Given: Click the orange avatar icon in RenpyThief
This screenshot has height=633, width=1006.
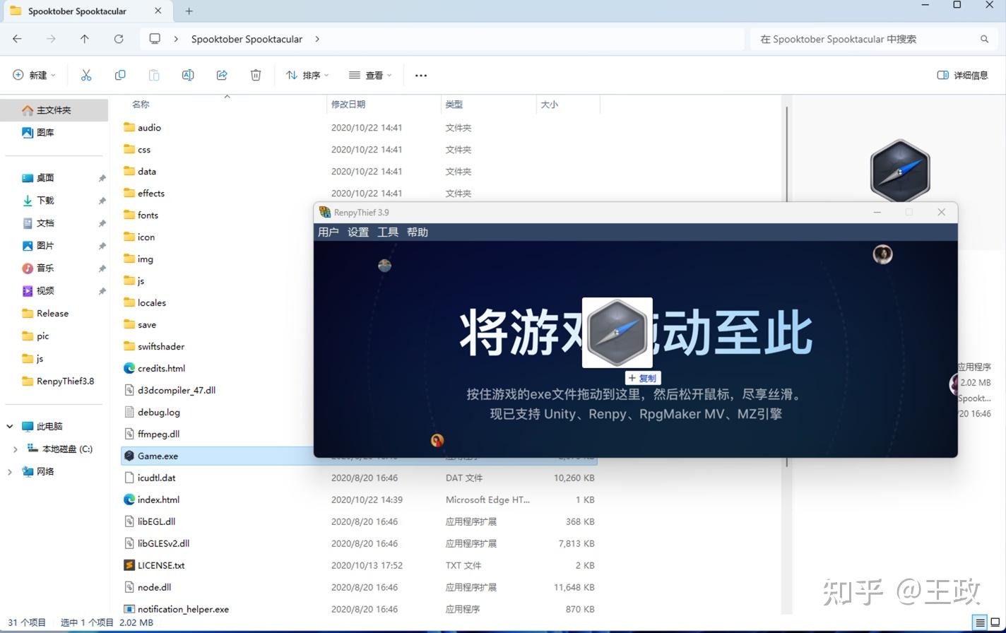Looking at the screenshot, I should point(437,440).
